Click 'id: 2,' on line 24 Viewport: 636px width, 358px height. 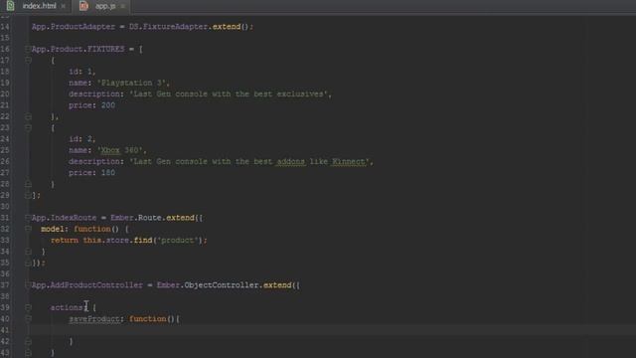(x=82, y=139)
